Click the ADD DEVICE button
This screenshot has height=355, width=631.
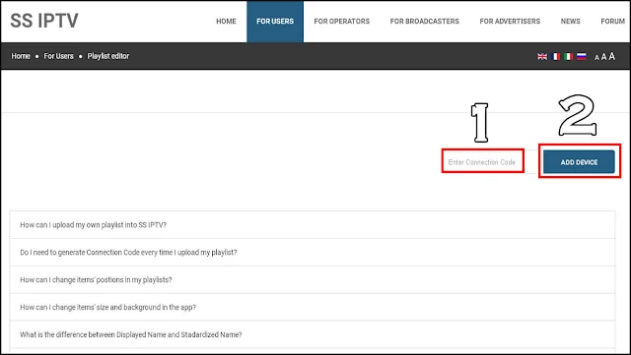pos(579,162)
